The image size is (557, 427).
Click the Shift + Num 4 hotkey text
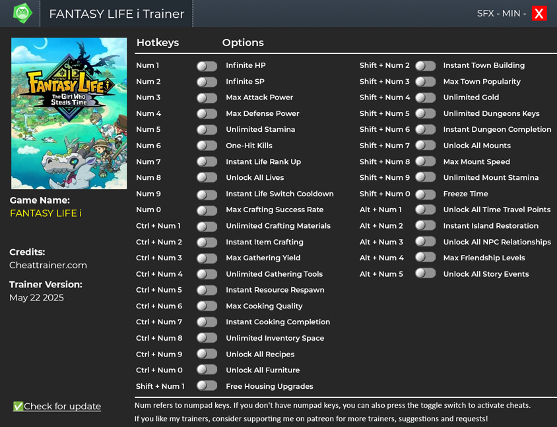(385, 97)
